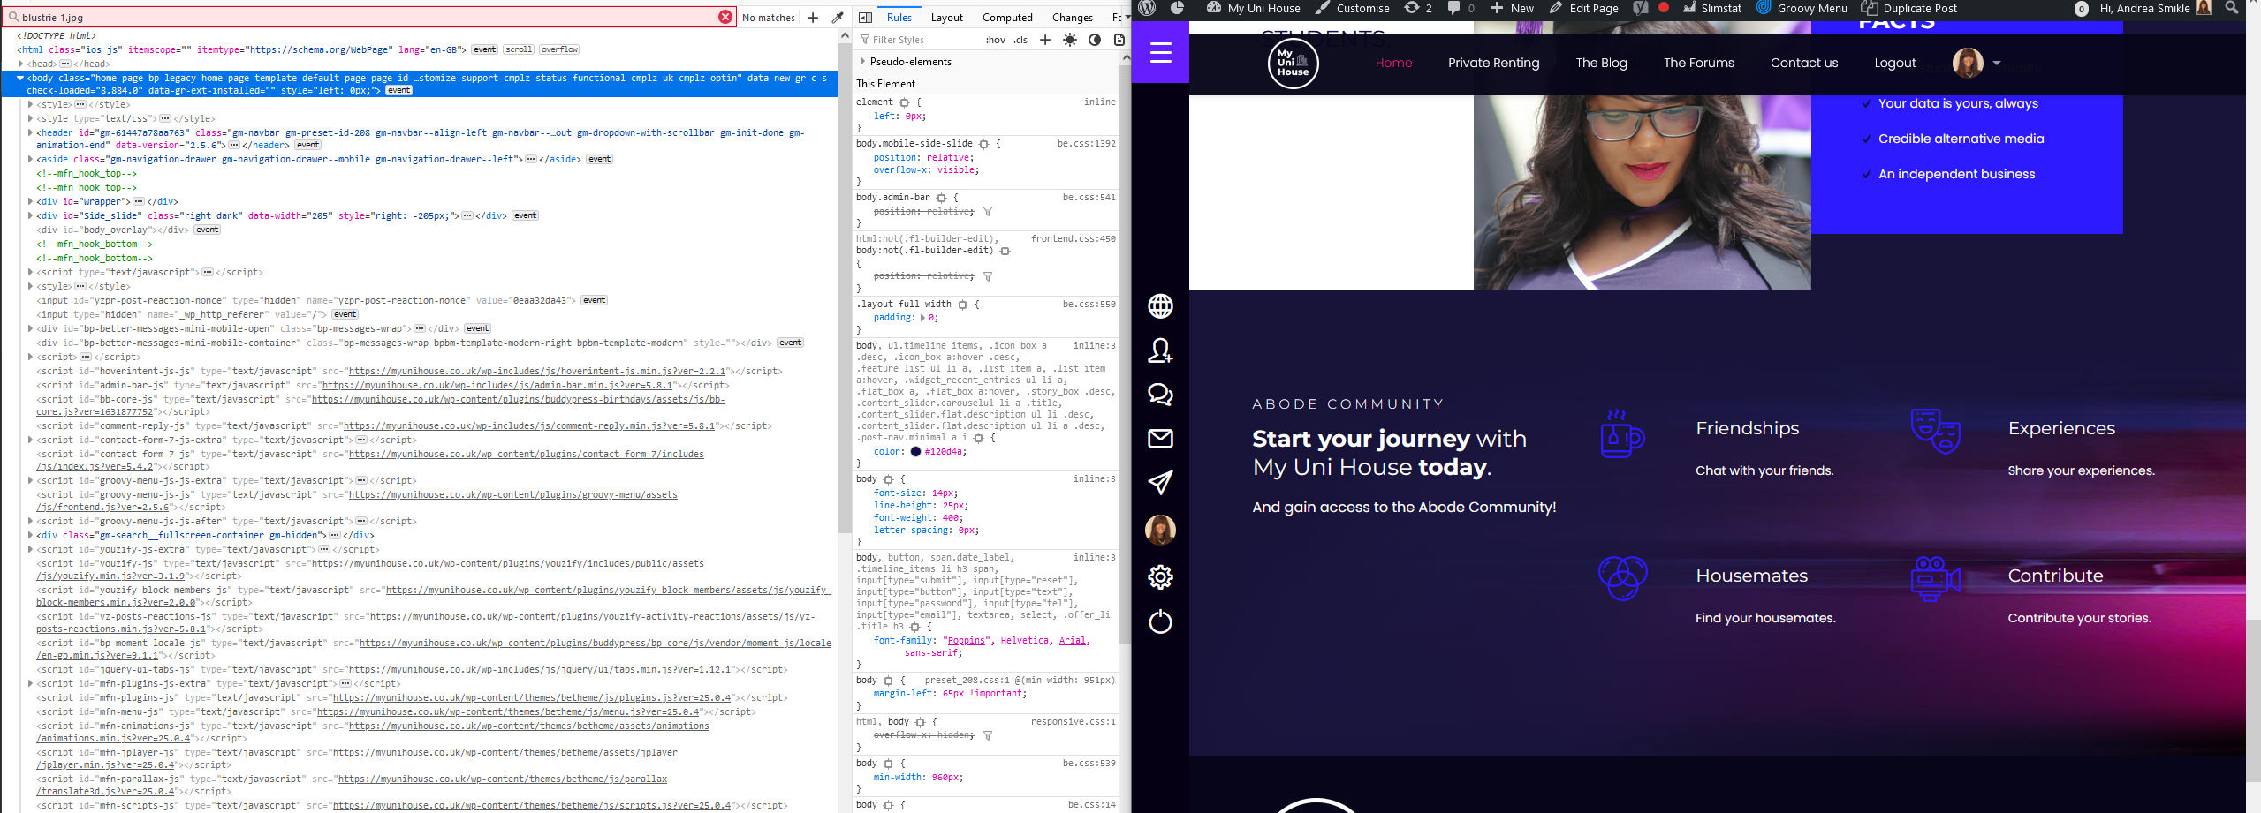This screenshot has width=2261, height=813.
Task: Open comments bubble in admin bar
Action: [1461, 8]
